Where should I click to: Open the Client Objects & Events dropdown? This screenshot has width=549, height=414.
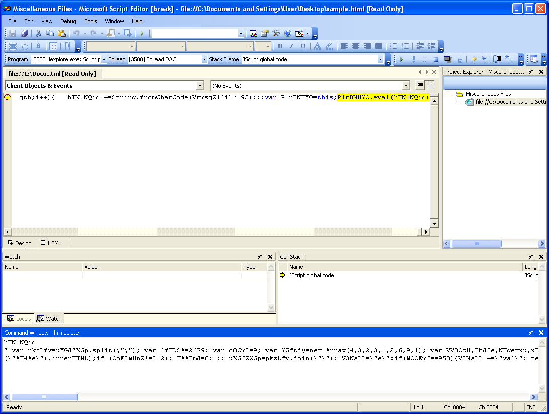coord(200,86)
